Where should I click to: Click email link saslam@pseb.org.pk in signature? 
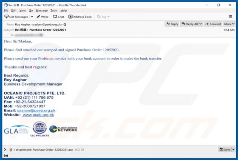click(36, 111)
